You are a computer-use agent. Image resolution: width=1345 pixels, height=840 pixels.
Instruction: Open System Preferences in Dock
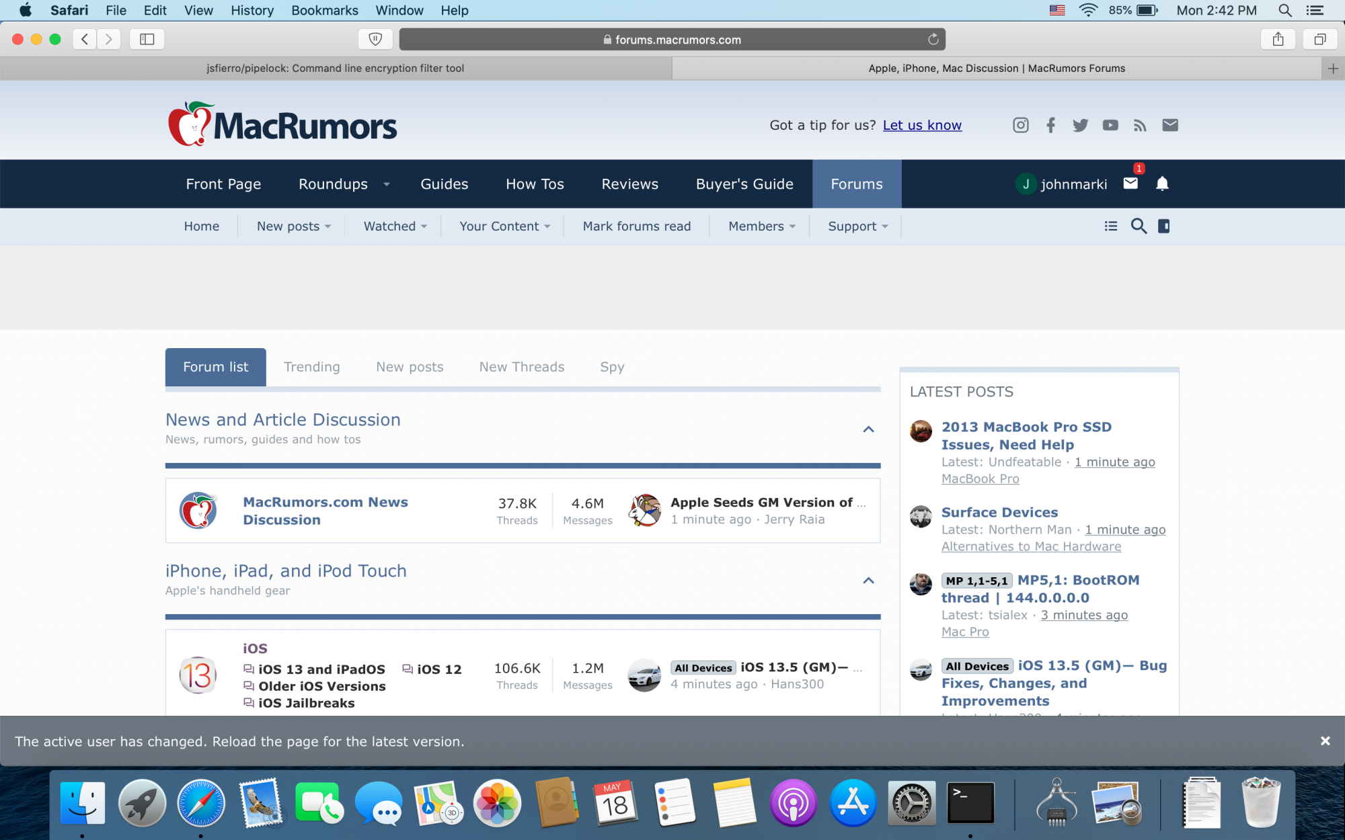(x=911, y=802)
